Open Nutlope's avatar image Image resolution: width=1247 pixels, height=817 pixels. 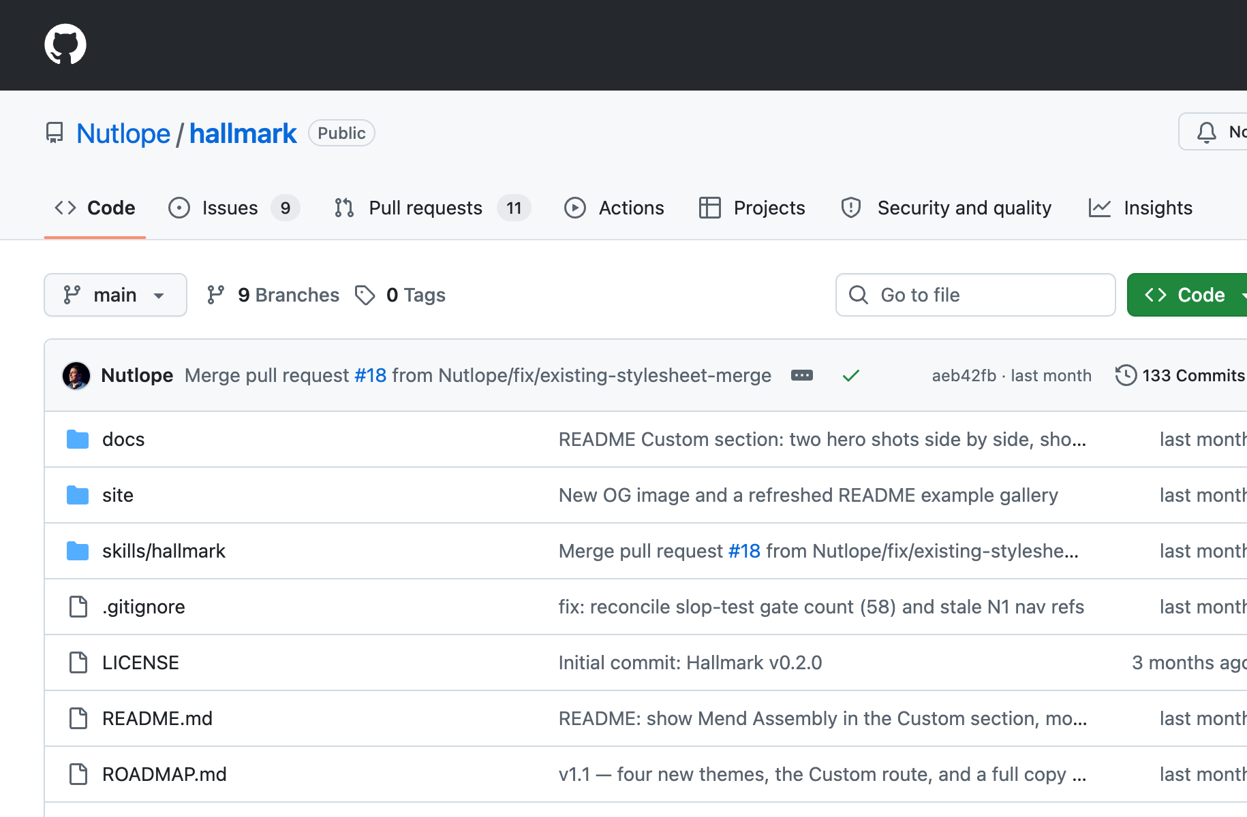point(76,375)
